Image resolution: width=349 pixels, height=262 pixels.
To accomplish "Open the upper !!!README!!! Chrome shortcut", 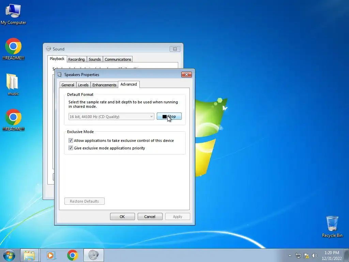I will click(13, 49).
